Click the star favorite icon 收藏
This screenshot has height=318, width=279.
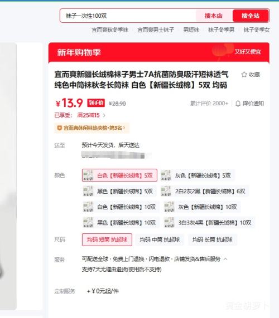(x=244, y=75)
